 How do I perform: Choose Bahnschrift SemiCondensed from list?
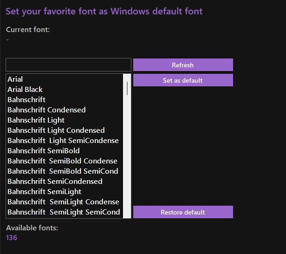[55, 182]
